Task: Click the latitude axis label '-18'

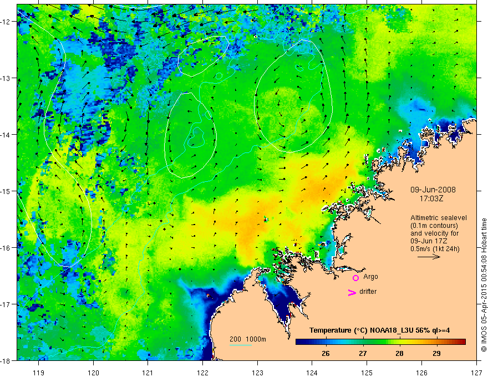Action: [6, 360]
